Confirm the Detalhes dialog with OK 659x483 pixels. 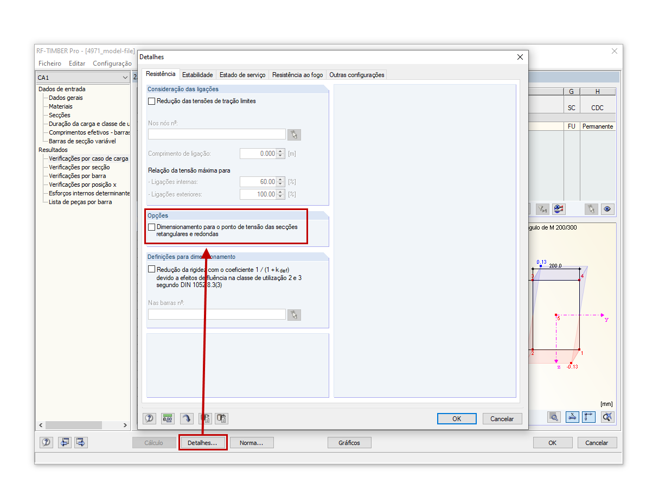[457, 418]
